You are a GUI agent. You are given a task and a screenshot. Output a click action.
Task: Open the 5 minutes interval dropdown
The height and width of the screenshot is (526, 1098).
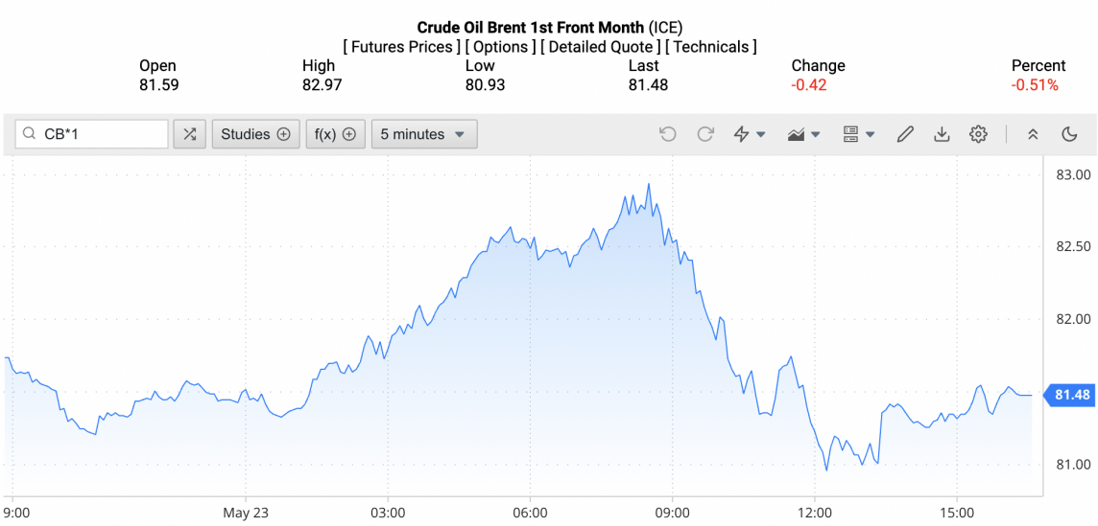[423, 134]
